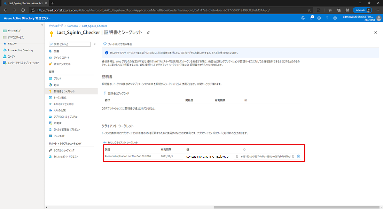Collapse the left portal sidebar

point(42,25)
